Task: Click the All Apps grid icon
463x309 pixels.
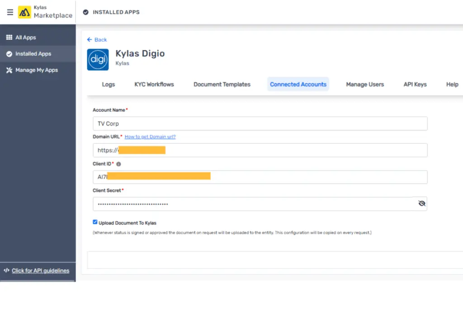Action: coord(9,38)
